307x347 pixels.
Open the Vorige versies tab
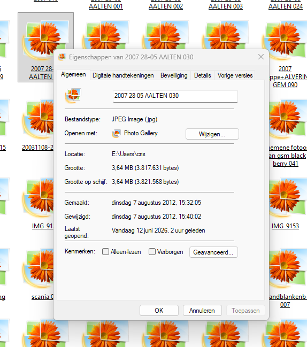click(235, 75)
